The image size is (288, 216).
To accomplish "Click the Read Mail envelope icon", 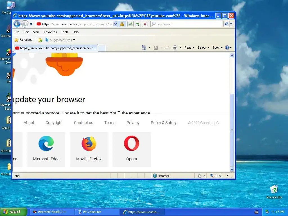I will 167,48.
